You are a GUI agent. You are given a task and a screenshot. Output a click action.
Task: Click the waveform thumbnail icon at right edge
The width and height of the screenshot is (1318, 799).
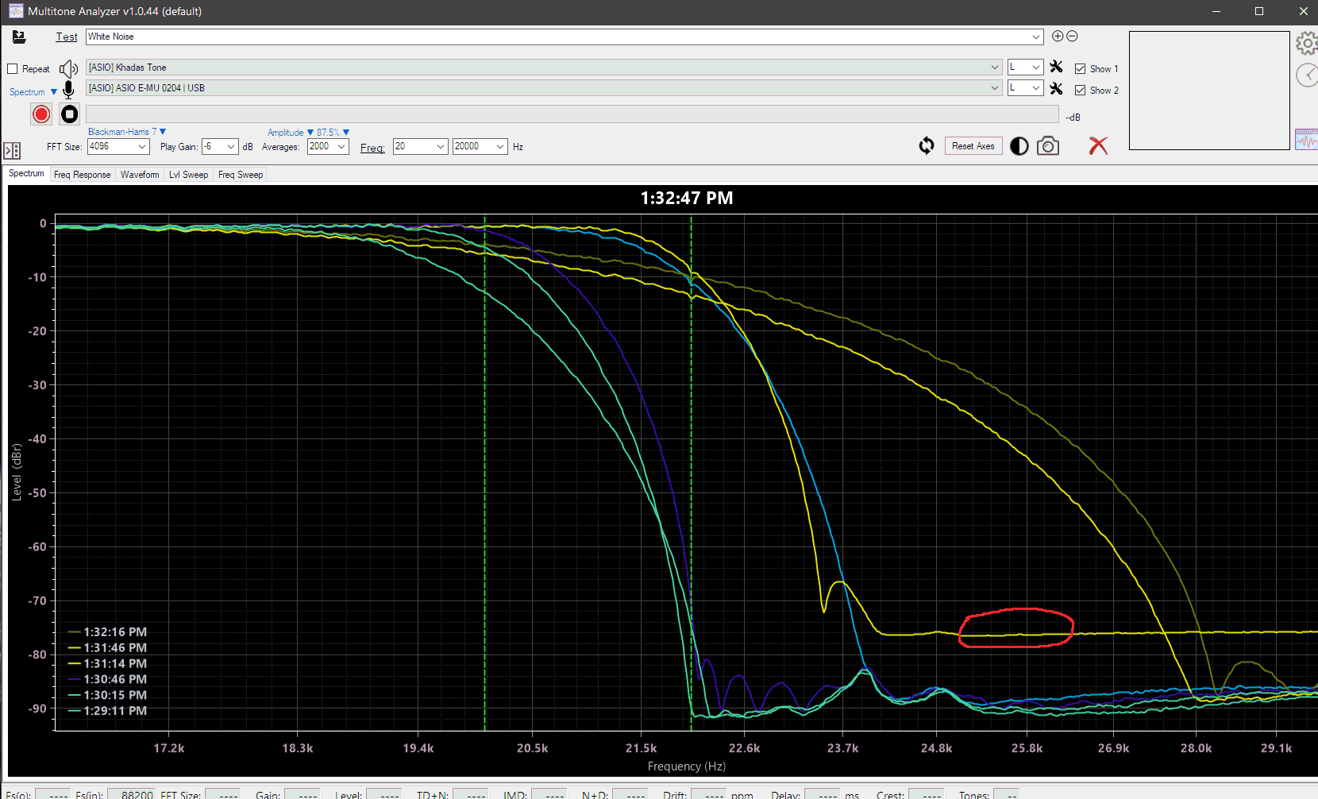[x=1307, y=140]
